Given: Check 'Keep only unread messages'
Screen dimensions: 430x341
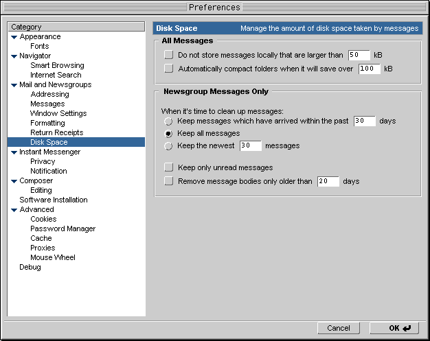Looking at the screenshot, I should [168, 167].
